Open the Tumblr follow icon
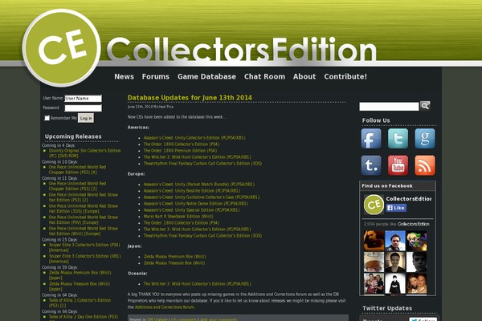The image size is (482, 321). click(370, 165)
